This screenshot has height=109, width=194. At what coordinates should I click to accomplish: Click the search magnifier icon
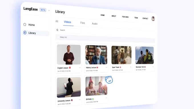(x=57, y=30)
